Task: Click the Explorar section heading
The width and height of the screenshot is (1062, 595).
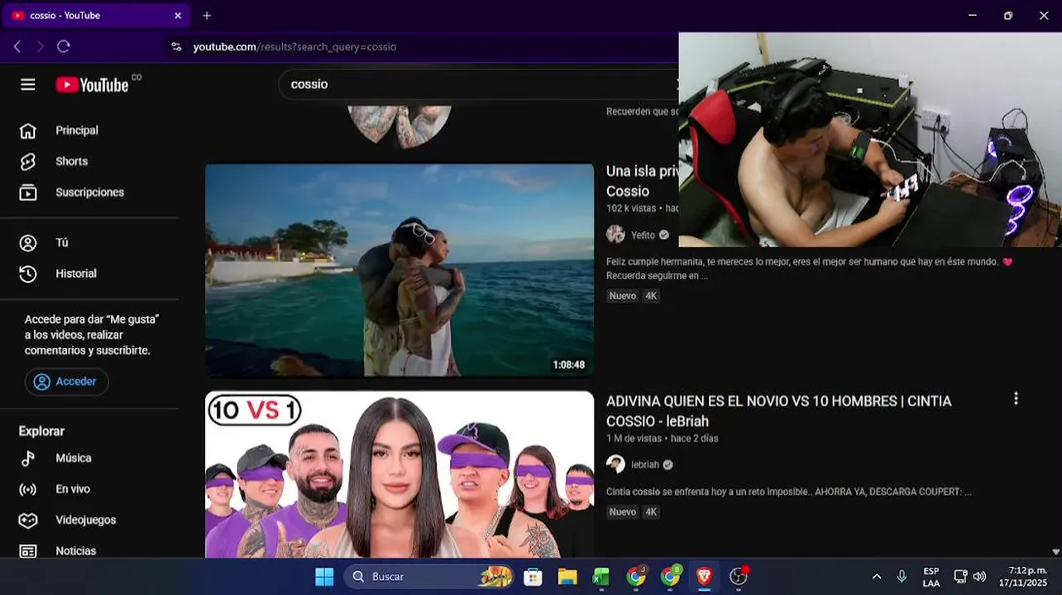Action: pyautogui.click(x=41, y=431)
